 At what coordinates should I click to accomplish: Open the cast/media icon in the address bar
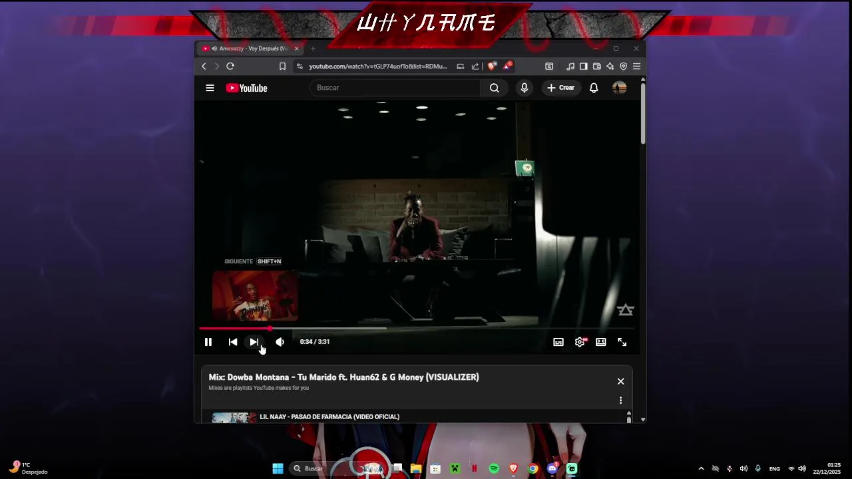click(x=460, y=67)
